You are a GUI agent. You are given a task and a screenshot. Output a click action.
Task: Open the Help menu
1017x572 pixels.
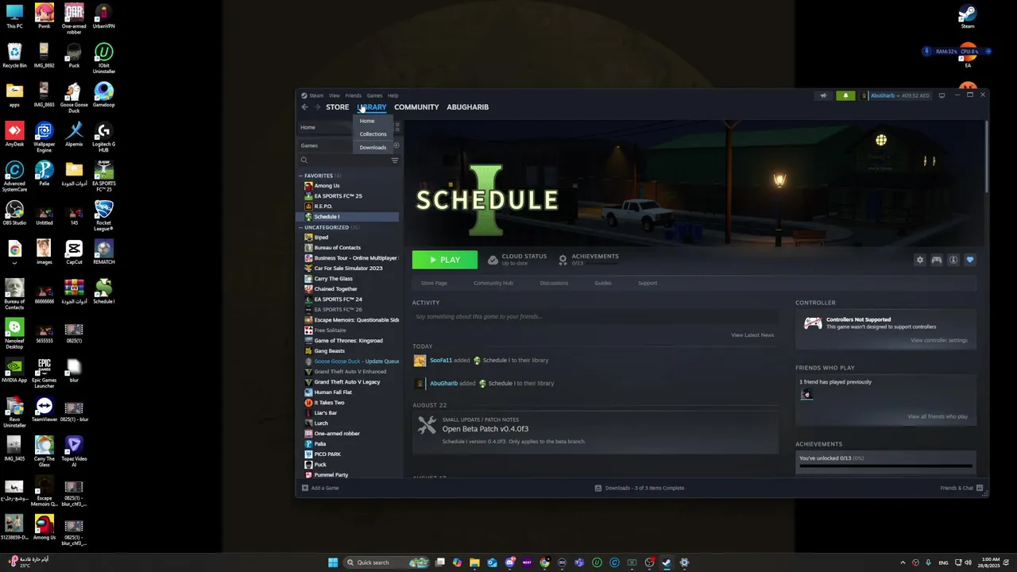point(393,95)
